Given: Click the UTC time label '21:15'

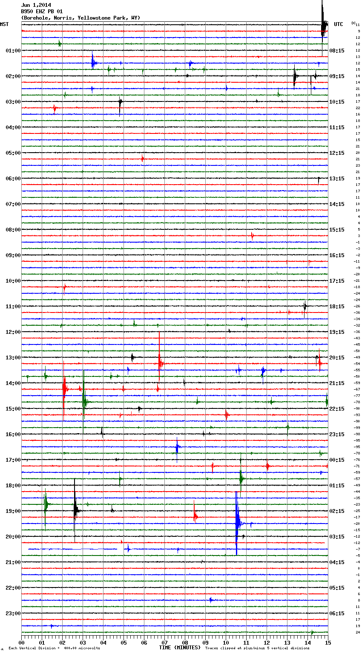Looking at the screenshot, I should pyautogui.click(x=337, y=383).
